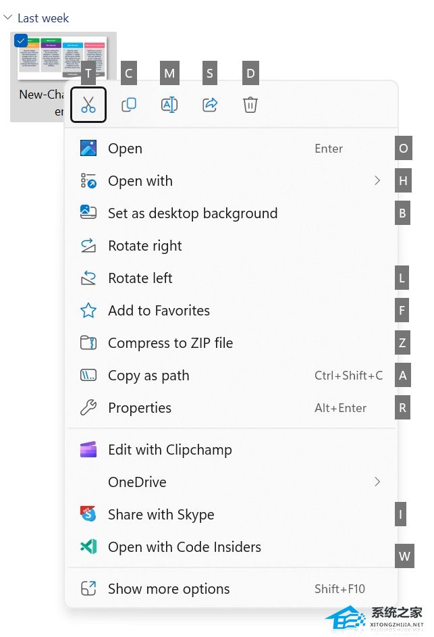
Task: Expand the OneDrive submenu chevron
Action: (x=377, y=482)
